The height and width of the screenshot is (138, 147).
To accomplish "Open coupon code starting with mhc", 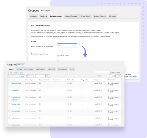I will pyautogui.click(x=15, y=90).
